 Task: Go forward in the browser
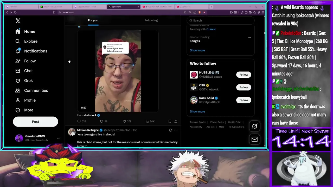(11, 12)
